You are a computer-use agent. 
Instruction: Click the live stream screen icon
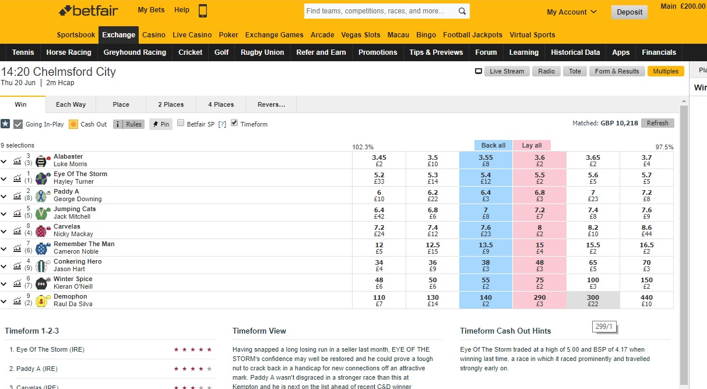(479, 71)
